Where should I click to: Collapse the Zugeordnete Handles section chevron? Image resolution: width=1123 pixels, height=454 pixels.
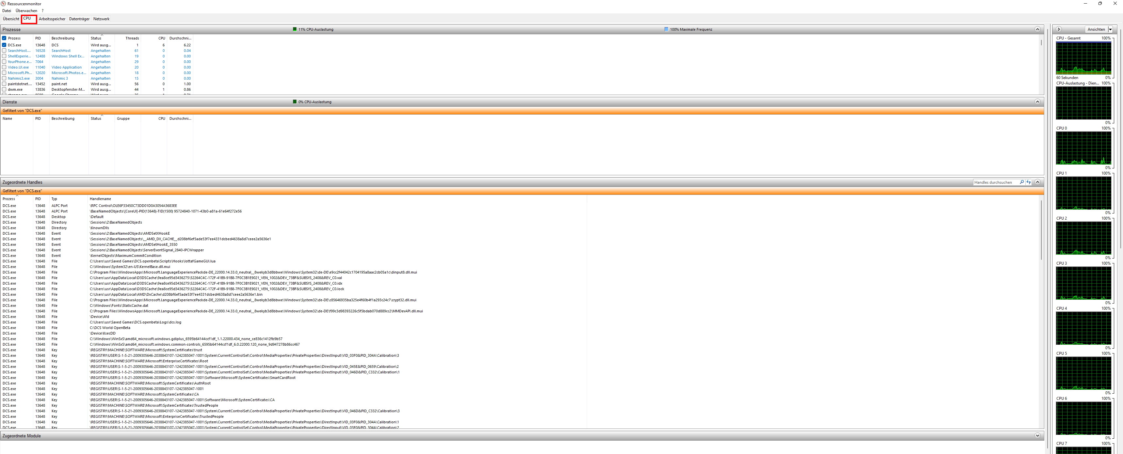click(x=1037, y=182)
